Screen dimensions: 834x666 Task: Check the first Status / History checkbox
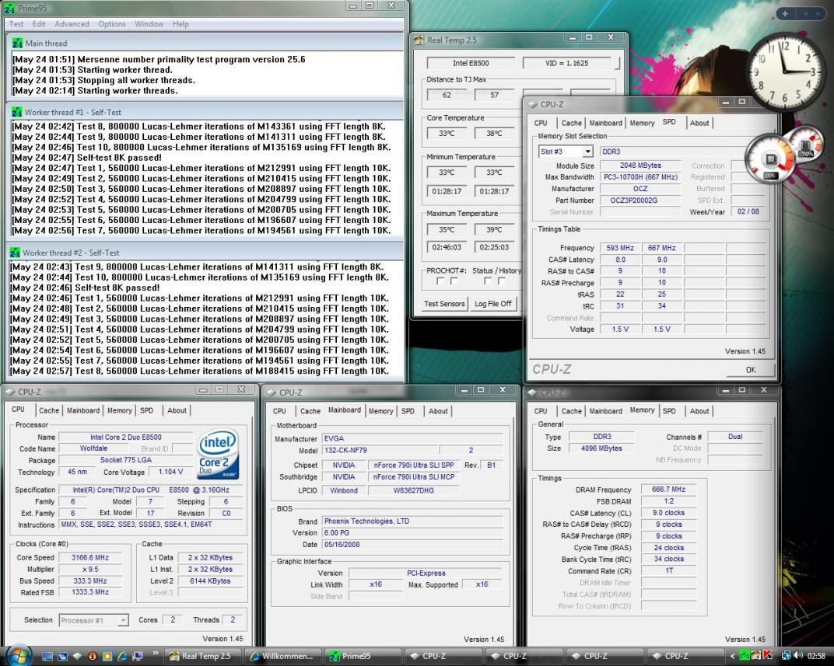click(488, 281)
